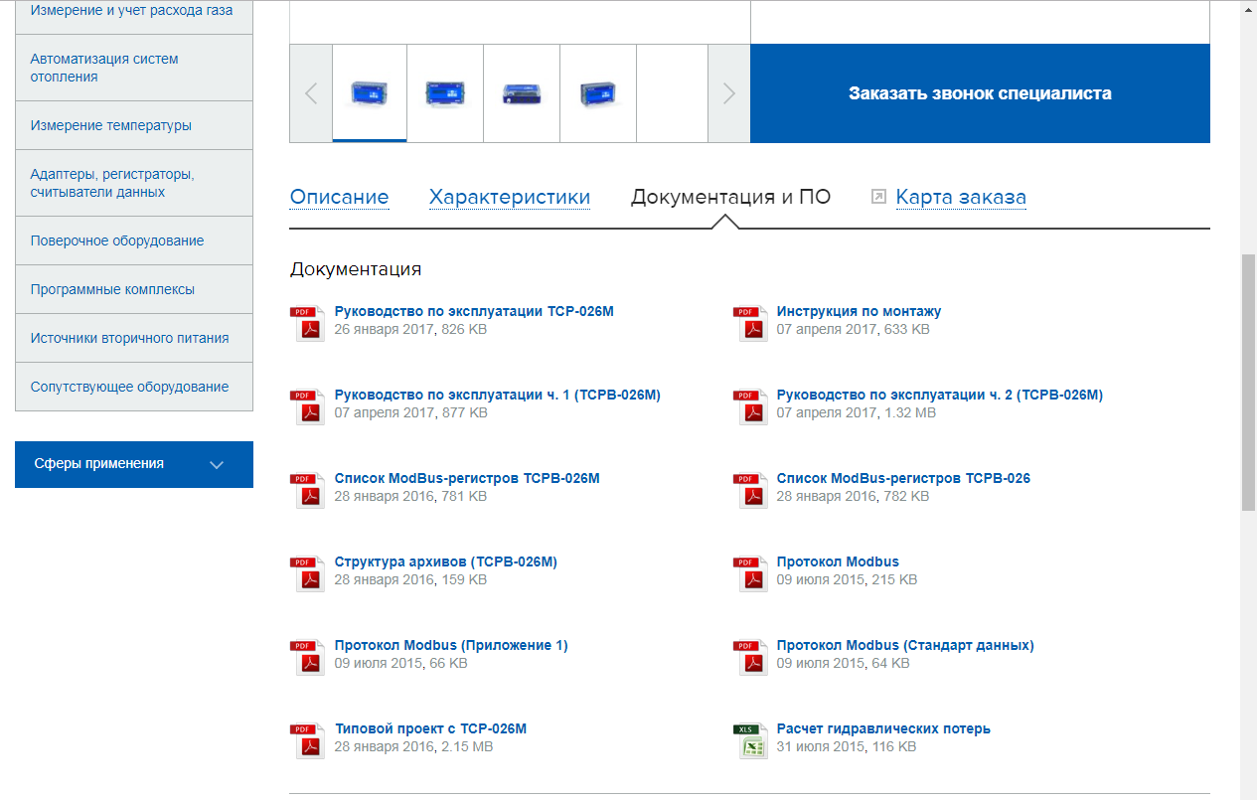Click PDF icon for Типовой проект с ТСР-026М

pos(309,740)
